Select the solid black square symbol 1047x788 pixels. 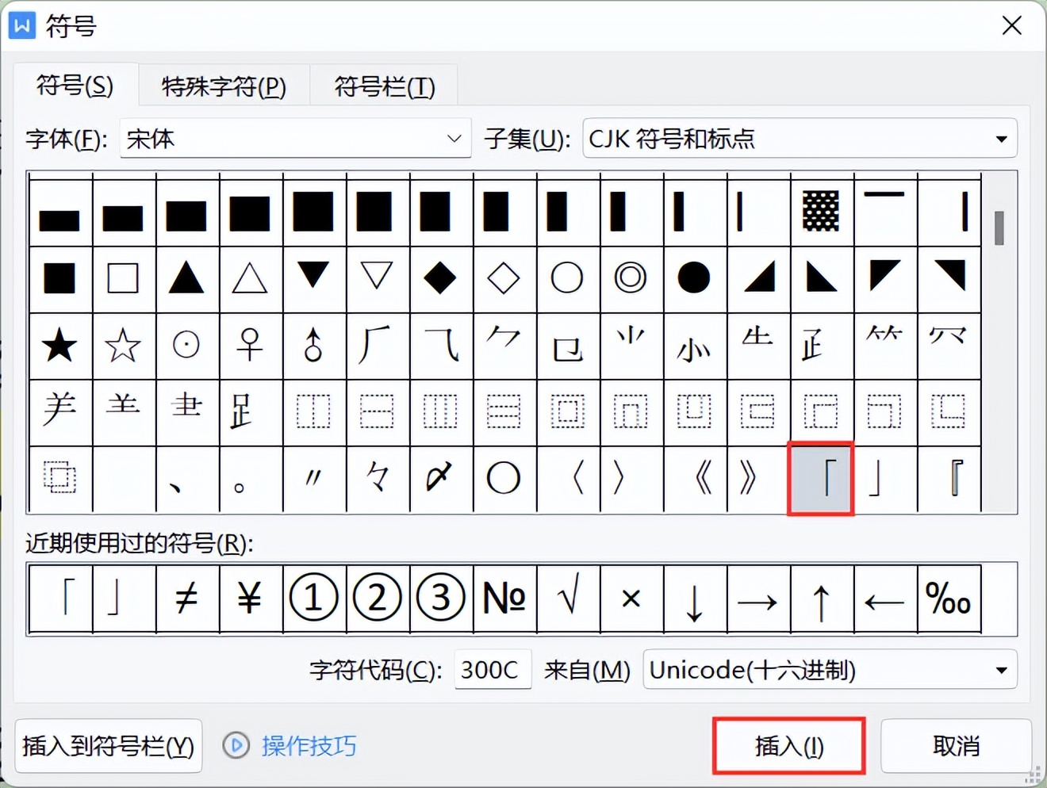(60, 278)
